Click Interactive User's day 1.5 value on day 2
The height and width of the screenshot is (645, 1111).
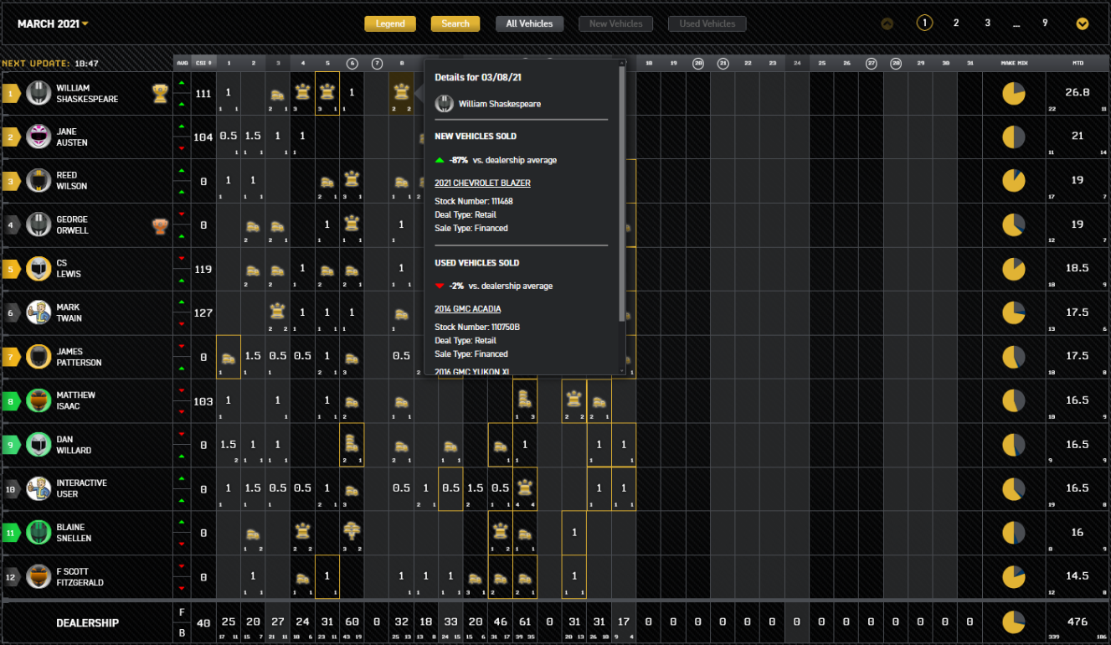[252, 488]
